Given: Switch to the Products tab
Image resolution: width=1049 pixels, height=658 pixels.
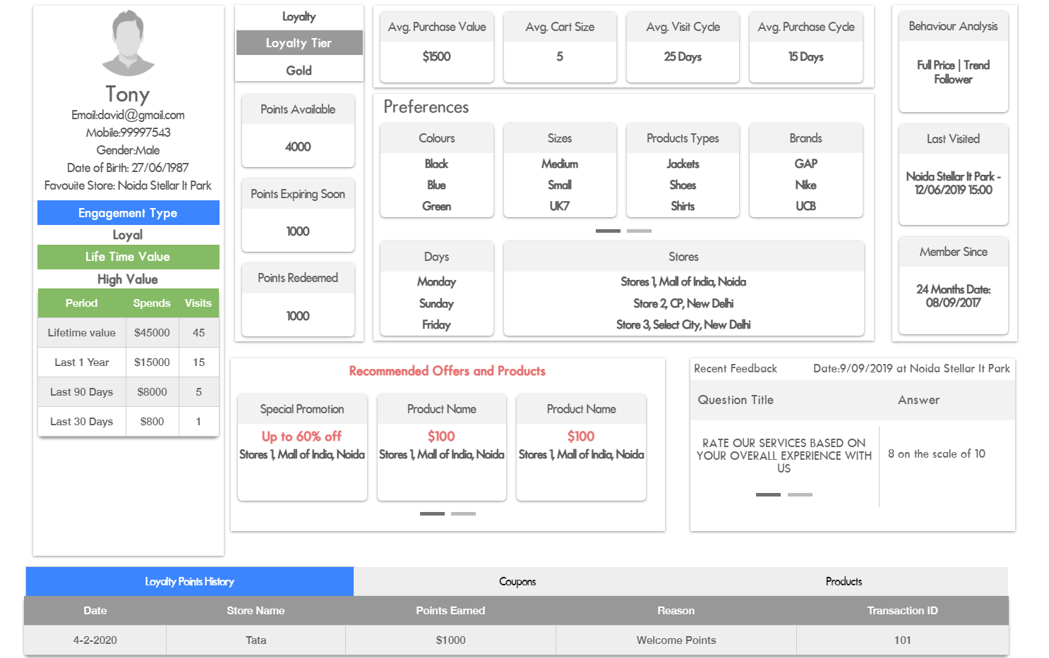Looking at the screenshot, I should coord(843,581).
